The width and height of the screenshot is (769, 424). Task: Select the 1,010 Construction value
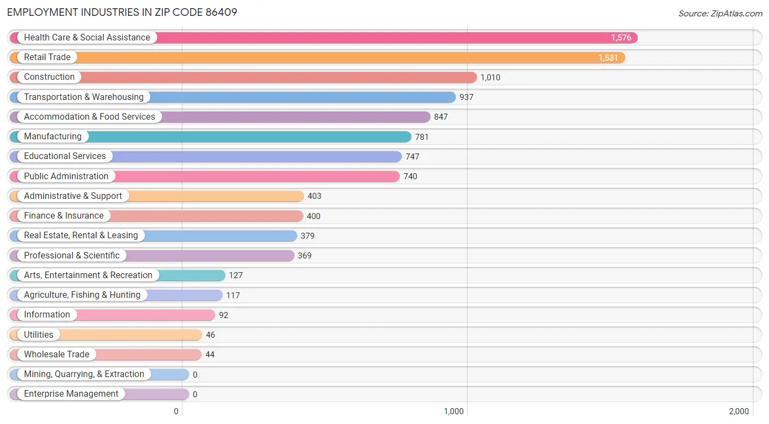(x=491, y=78)
